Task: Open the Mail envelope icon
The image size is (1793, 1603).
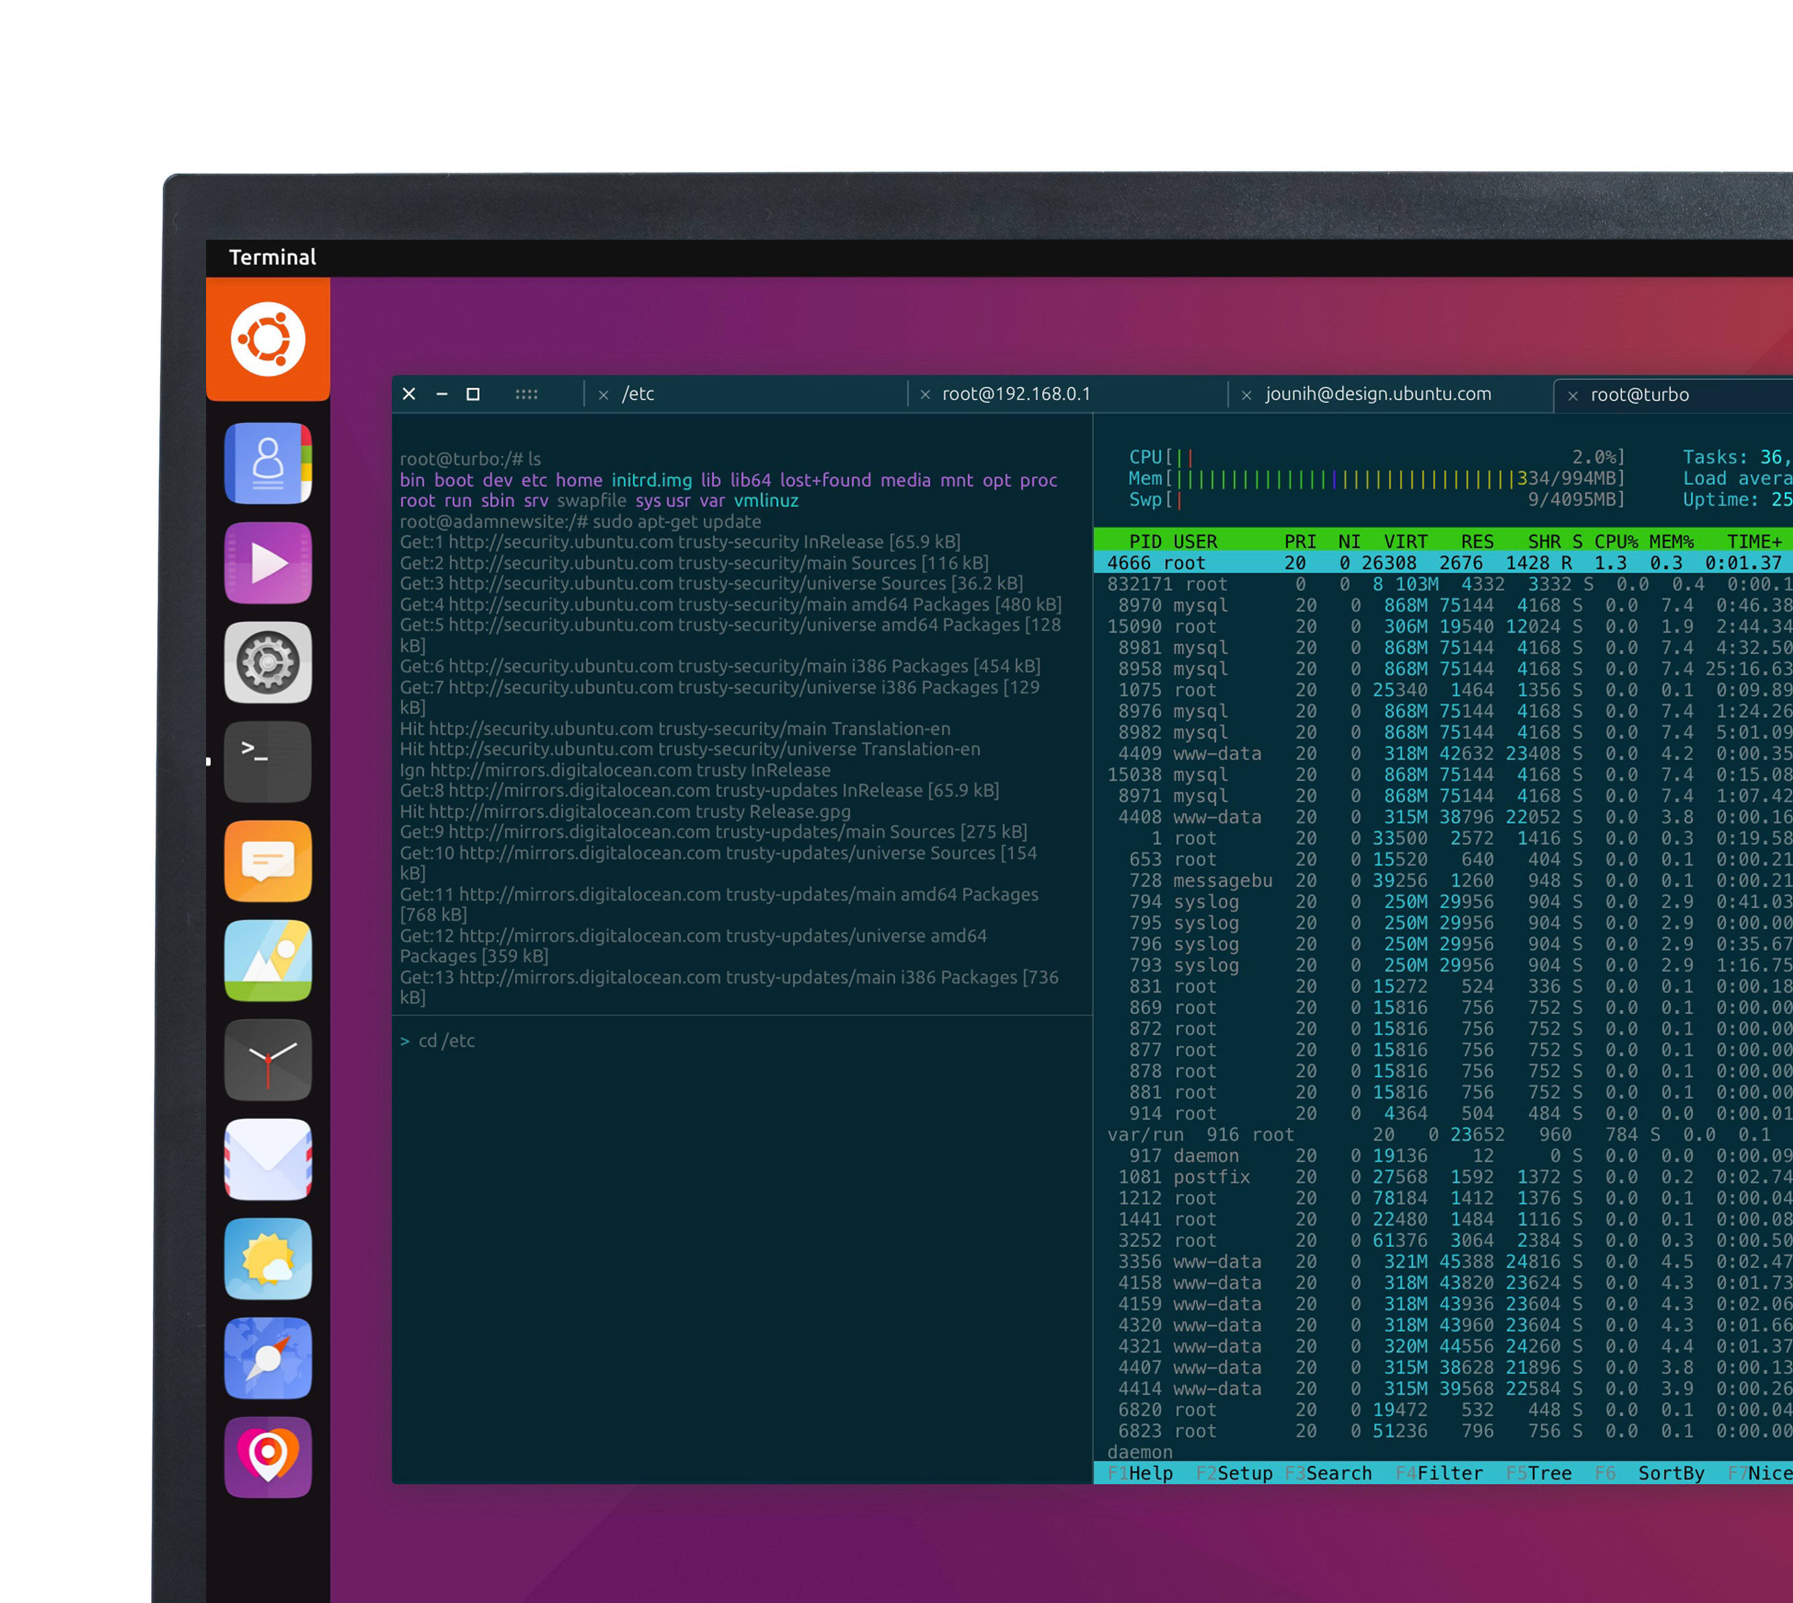Action: point(268,1160)
